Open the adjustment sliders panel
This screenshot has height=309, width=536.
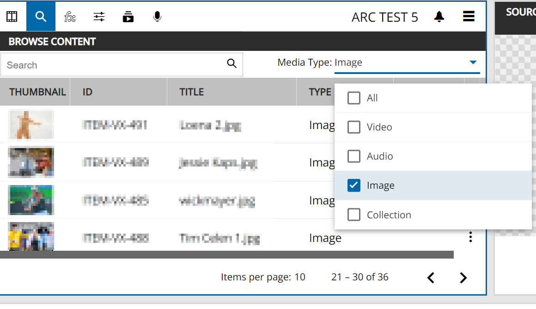pyautogui.click(x=99, y=17)
